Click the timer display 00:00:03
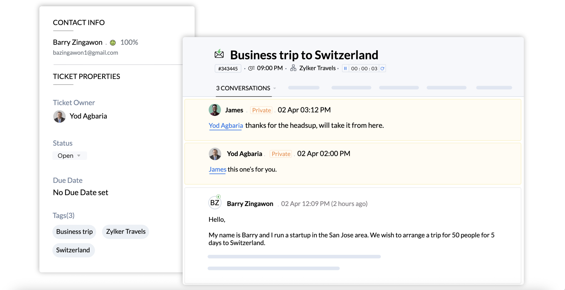 click(x=364, y=68)
